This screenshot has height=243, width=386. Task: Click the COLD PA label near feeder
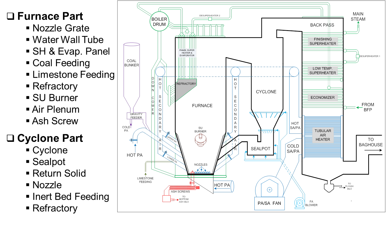pyautogui.click(x=126, y=129)
